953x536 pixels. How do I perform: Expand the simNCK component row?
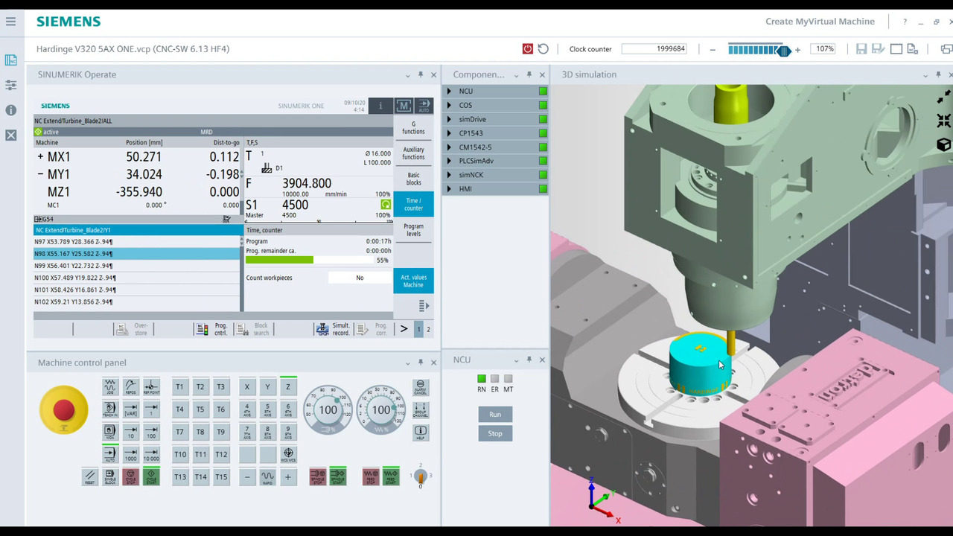(449, 175)
